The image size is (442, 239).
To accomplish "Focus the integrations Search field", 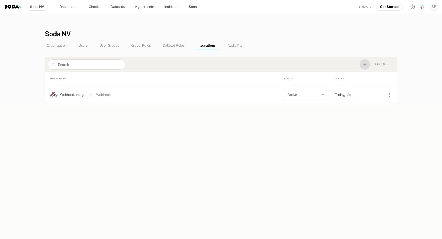I will click(89, 65).
